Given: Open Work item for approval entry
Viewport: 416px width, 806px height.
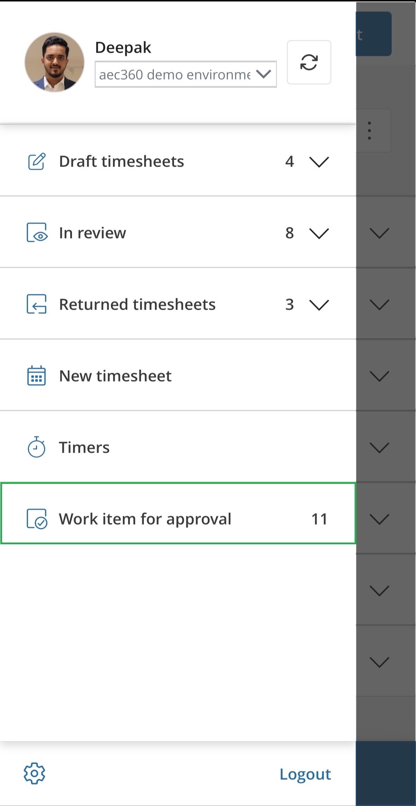Looking at the screenshot, I should [x=145, y=519].
